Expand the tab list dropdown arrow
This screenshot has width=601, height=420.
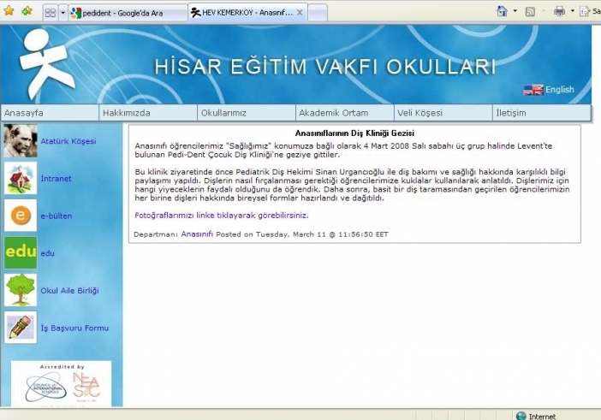click(62, 13)
